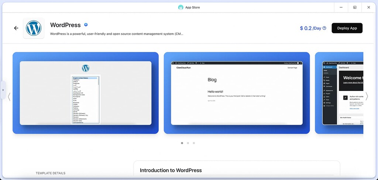
Task: Click the App Store icon in title bar
Action: point(181,7)
